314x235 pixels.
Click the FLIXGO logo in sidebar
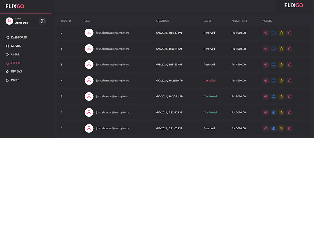15,6
